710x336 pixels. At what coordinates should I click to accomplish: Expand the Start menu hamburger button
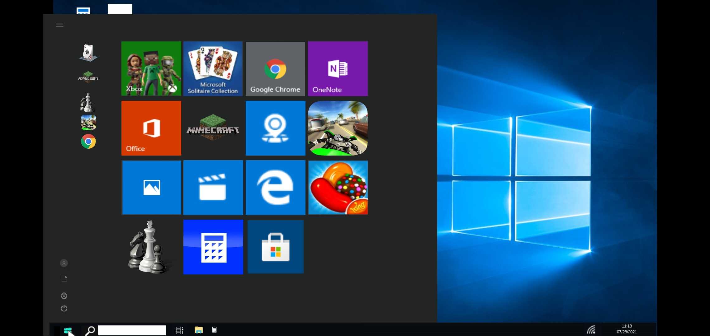pos(60,25)
